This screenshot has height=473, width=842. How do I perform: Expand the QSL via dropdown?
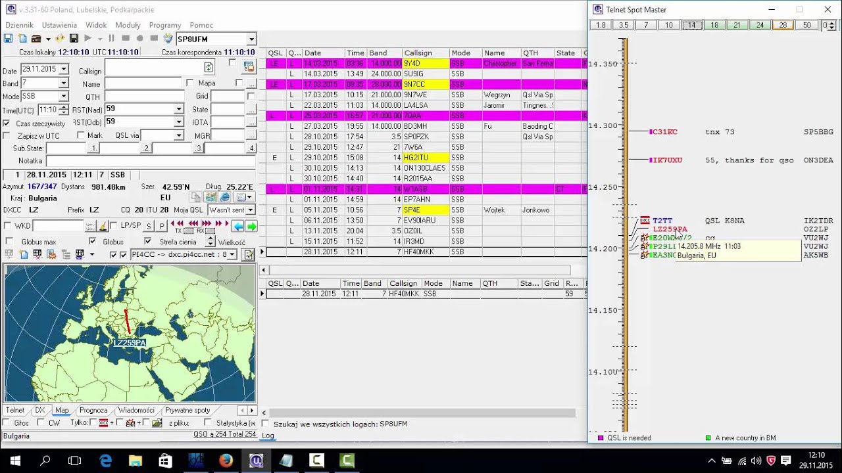click(x=178, y=135)
